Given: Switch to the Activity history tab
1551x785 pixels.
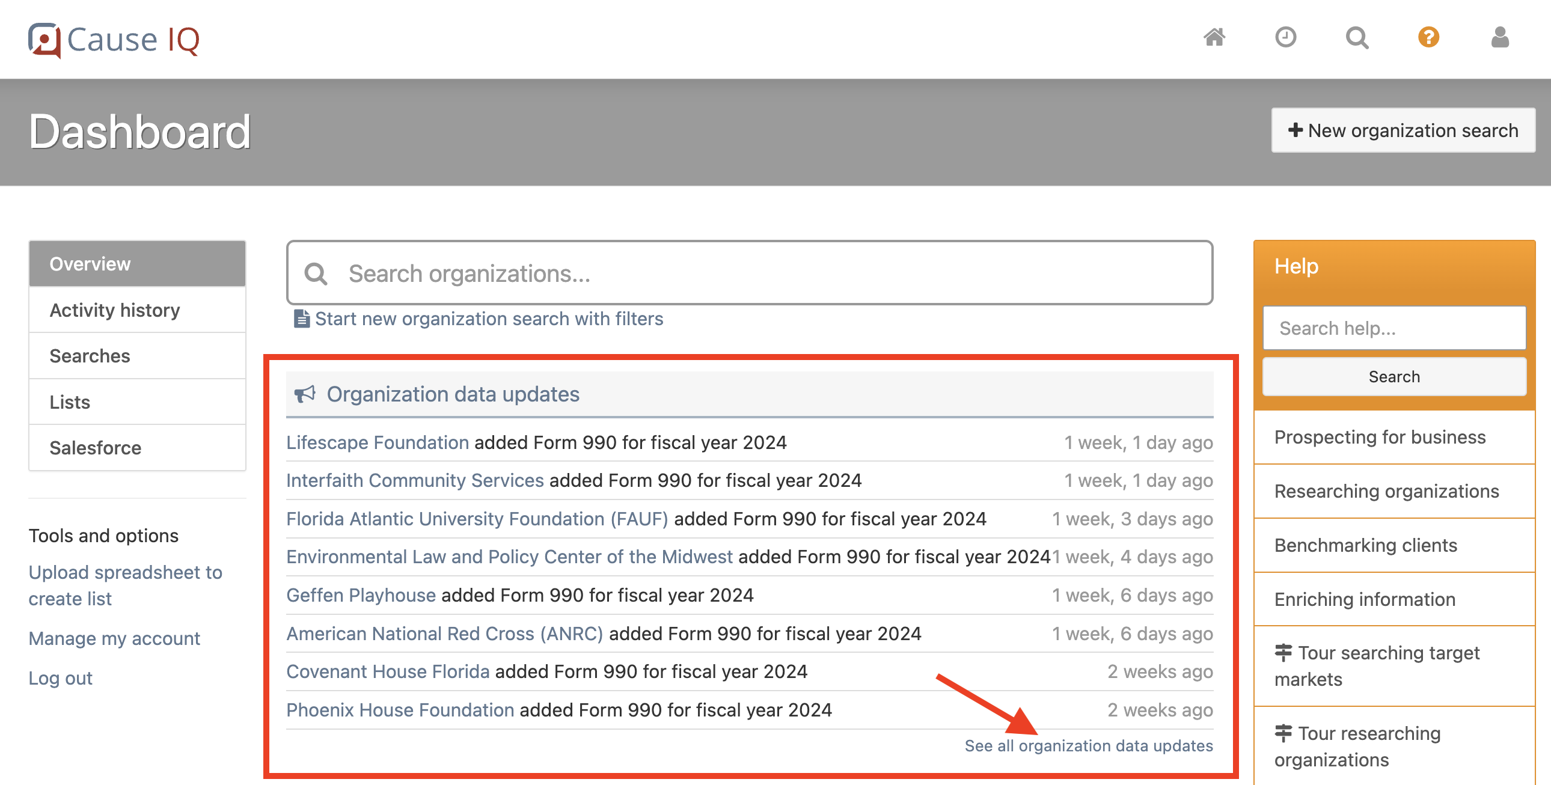Looking at the screenshot, I should point(114,310).
